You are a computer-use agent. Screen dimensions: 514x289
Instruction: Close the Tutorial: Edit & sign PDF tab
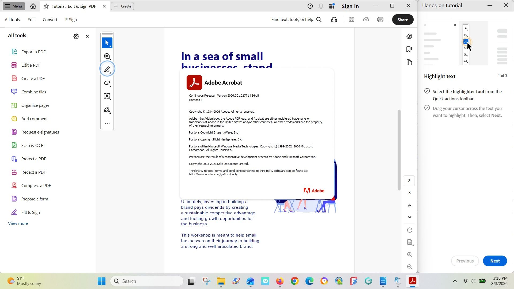point(104,6)
